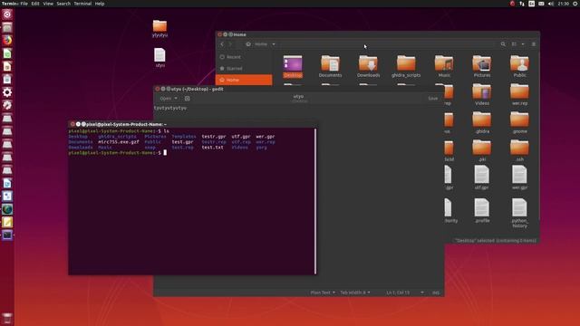Open the Downloads folder
The image size is (580, 326).
click(369, 66)
